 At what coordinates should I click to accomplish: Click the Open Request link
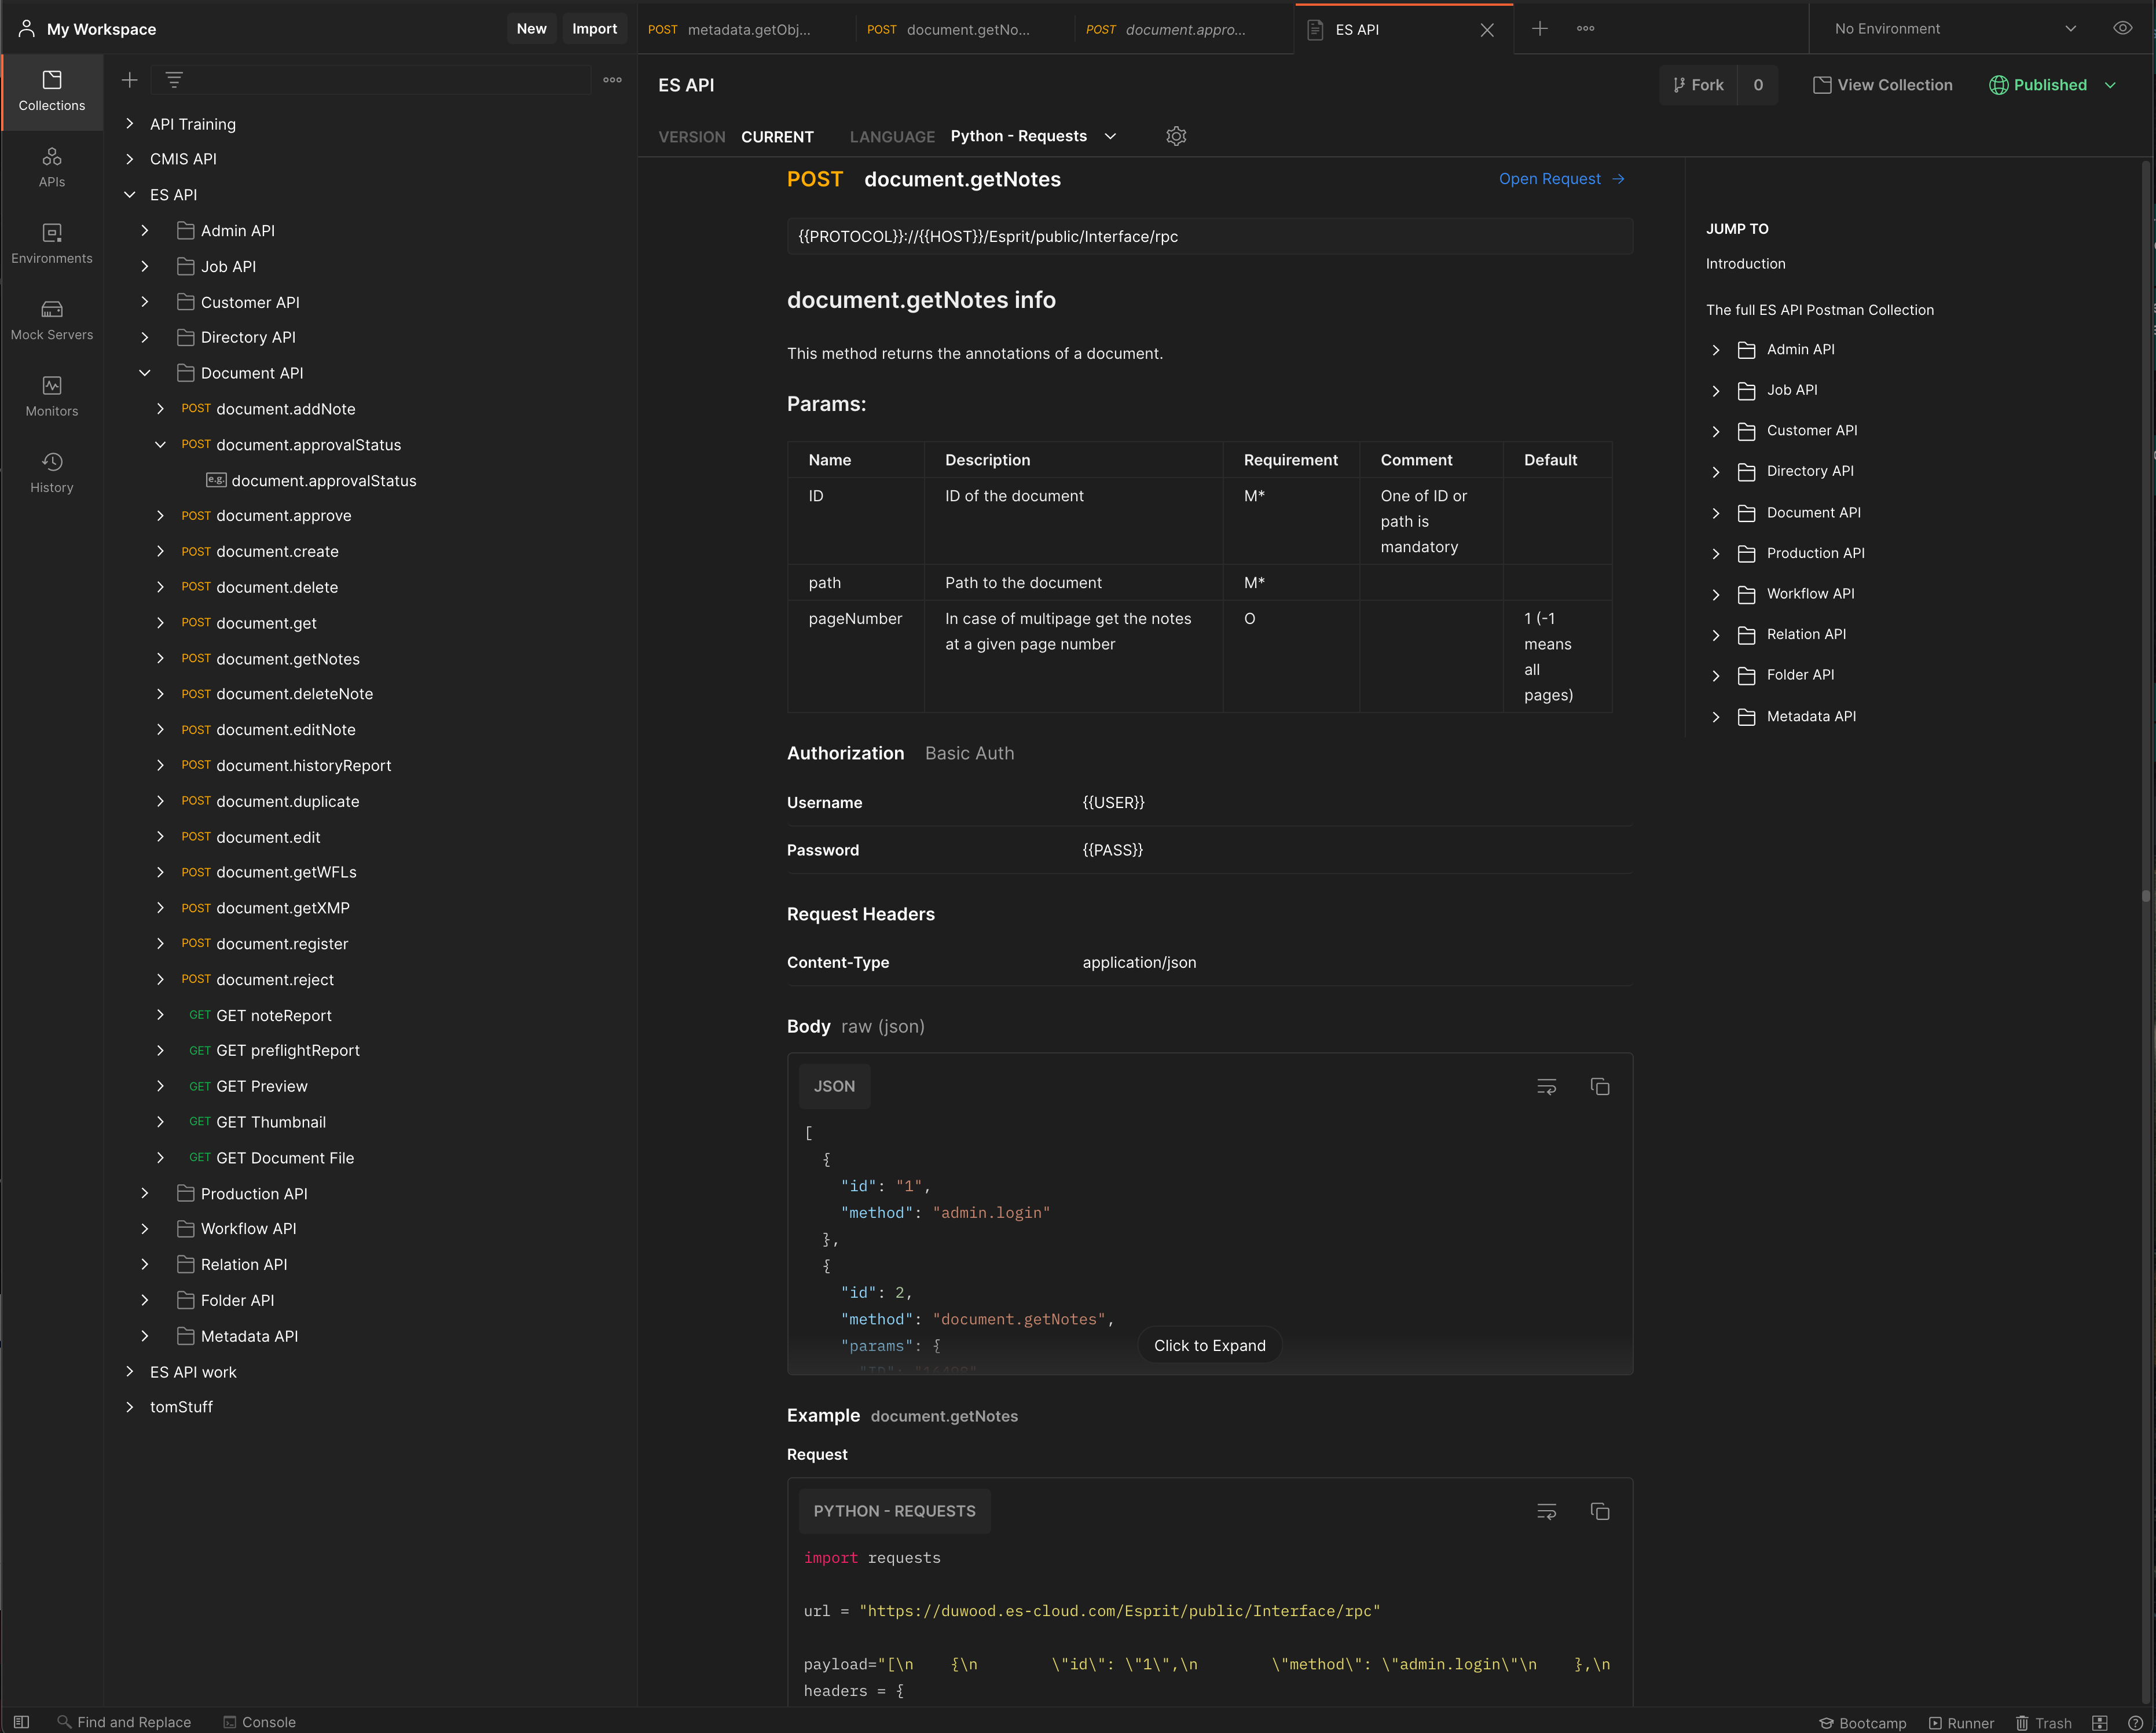1562,179
